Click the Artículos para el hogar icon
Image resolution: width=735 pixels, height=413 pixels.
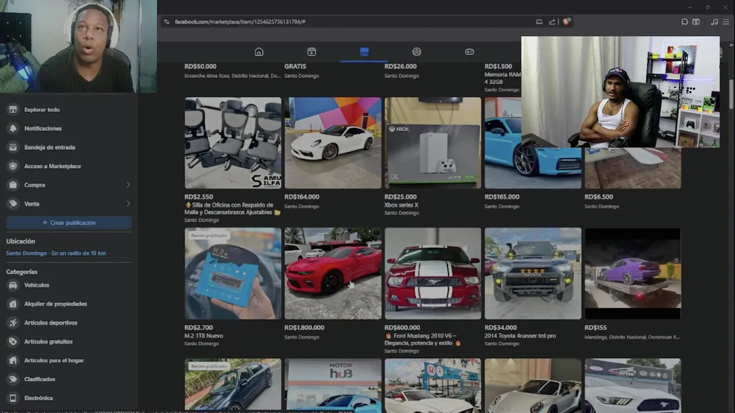(13, 360)
